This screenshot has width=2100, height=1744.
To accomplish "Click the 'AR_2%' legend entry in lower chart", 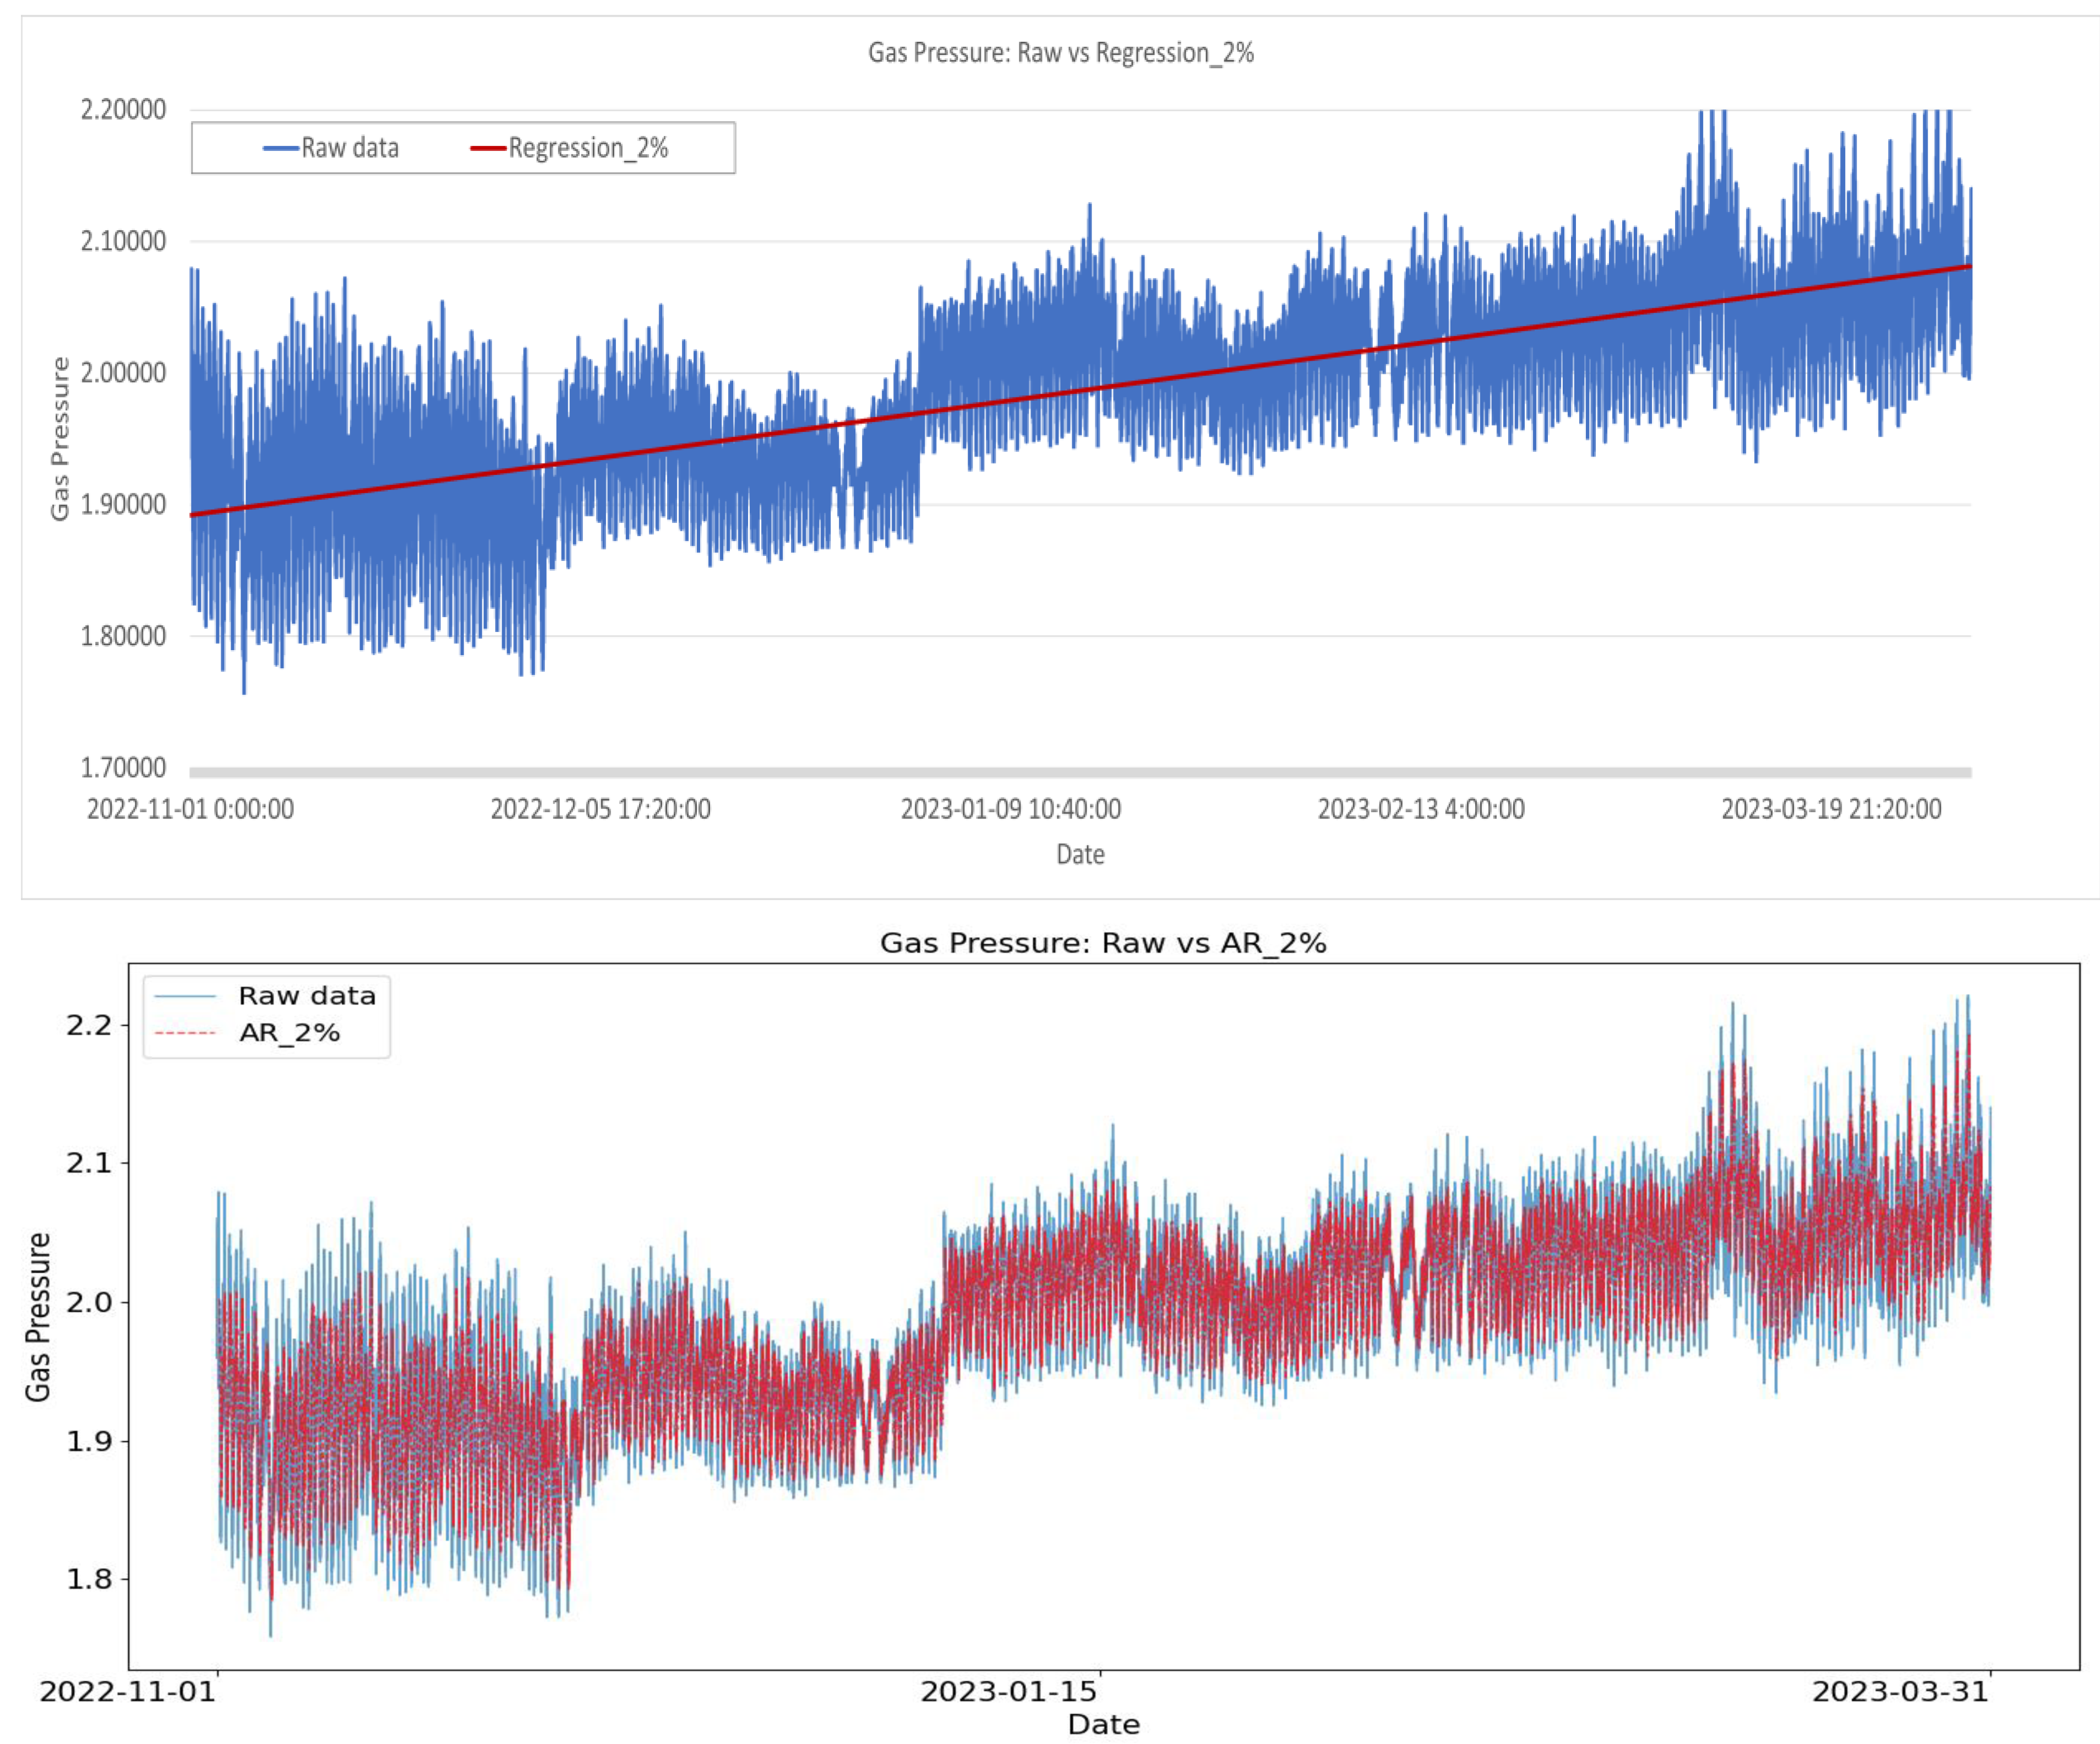I will [289, 1032].
